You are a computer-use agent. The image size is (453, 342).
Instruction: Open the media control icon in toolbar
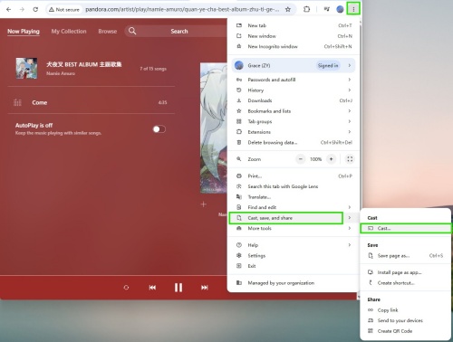pos(326,9)
